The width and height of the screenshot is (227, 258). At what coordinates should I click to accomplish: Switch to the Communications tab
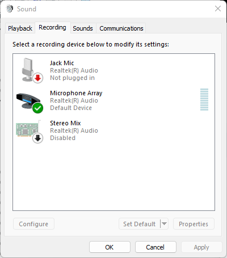pos(121,28)
